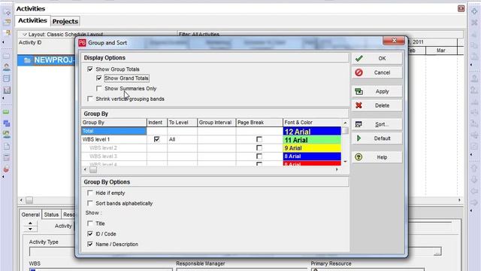Click the Delete X icon on right toolbar
Screen dimensions: 481x271
tap(474, 23)
